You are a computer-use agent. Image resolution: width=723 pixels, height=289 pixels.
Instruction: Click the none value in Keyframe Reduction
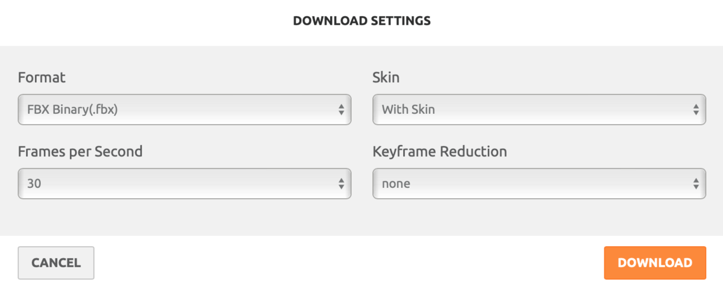pos(396,184)
